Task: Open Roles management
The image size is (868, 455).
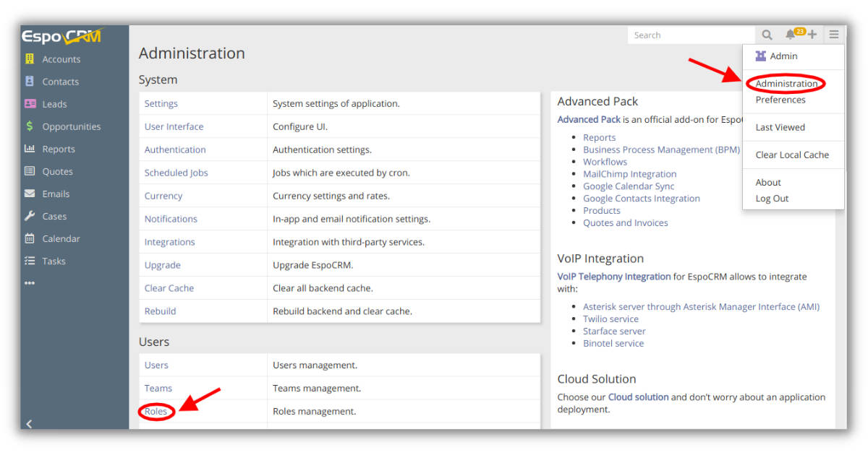Action: point(156,411)
